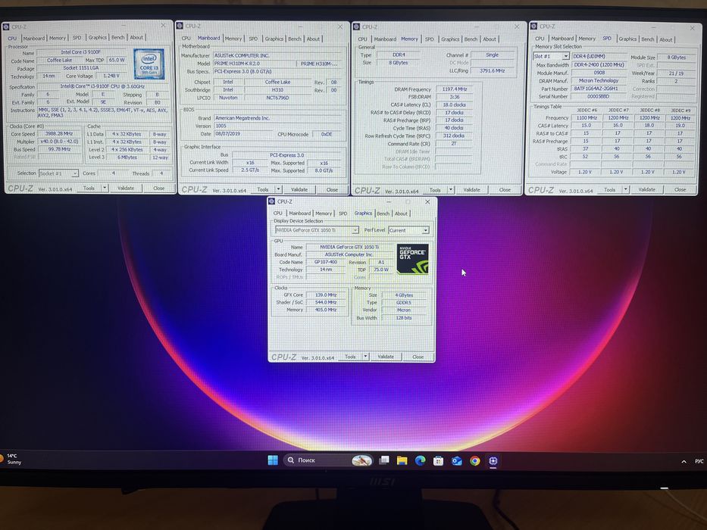Open Google Chrome from the taskbar
The height and width of the screenshot is (530, 707).
click(x=475, y=460)
